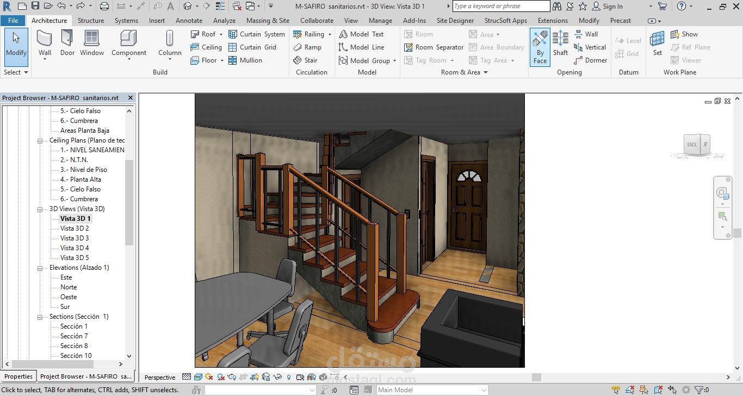
Task: Open the Model Group dropdown arrow
Action: click(x=394, y=60)
